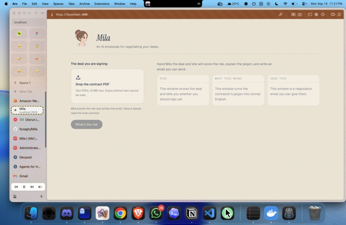The width and height of the screenshot is (346, 225).
Task: Select the Mila localhost:3000 tab
Action: pyautogui.click(x=27, y=110)
